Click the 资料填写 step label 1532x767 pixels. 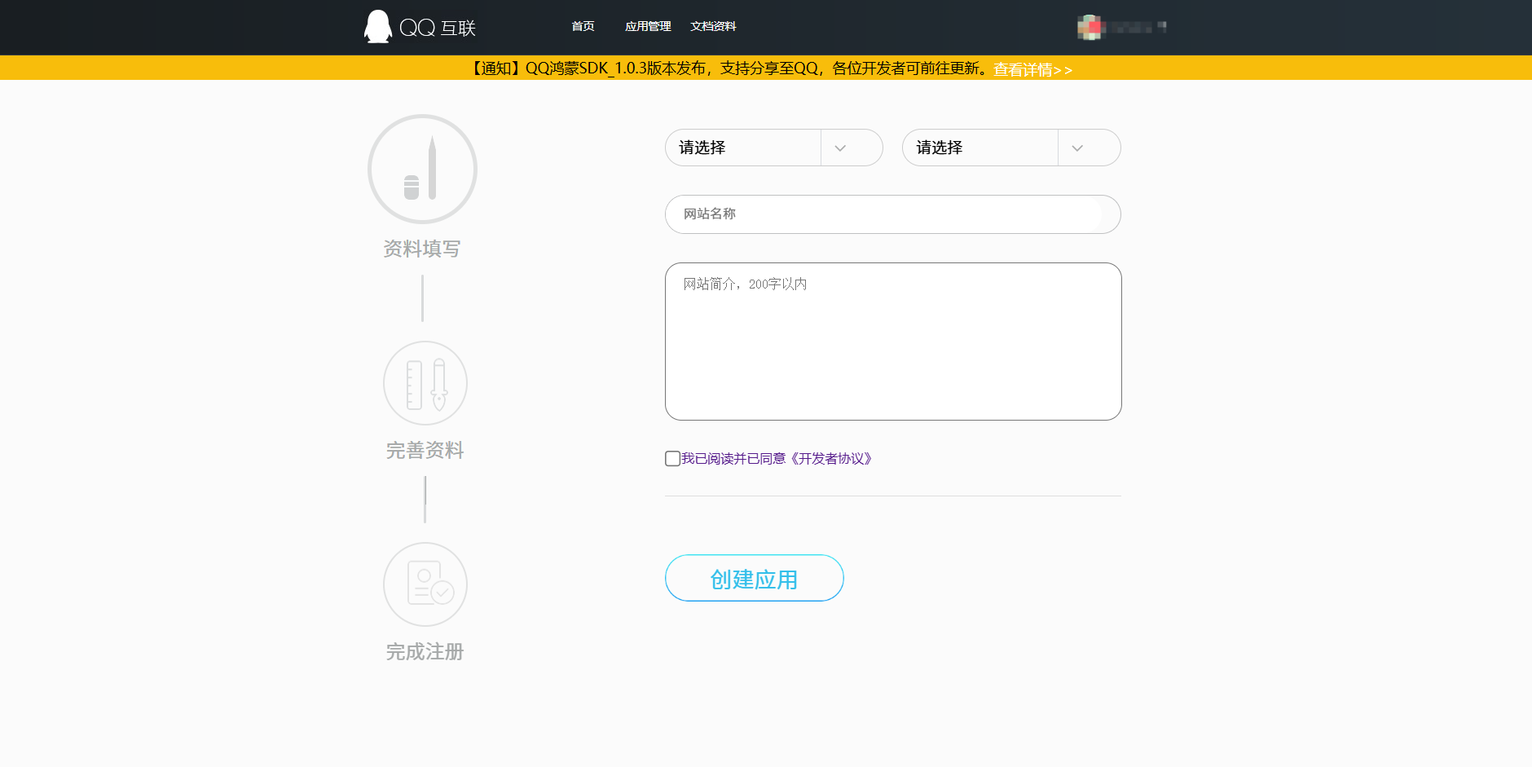(422, 249)
